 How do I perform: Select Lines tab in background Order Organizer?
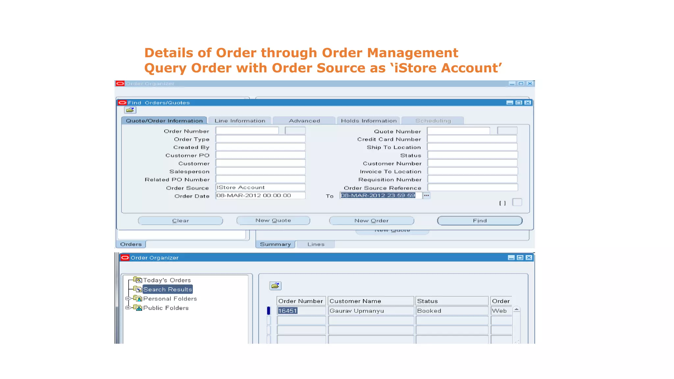316,244
